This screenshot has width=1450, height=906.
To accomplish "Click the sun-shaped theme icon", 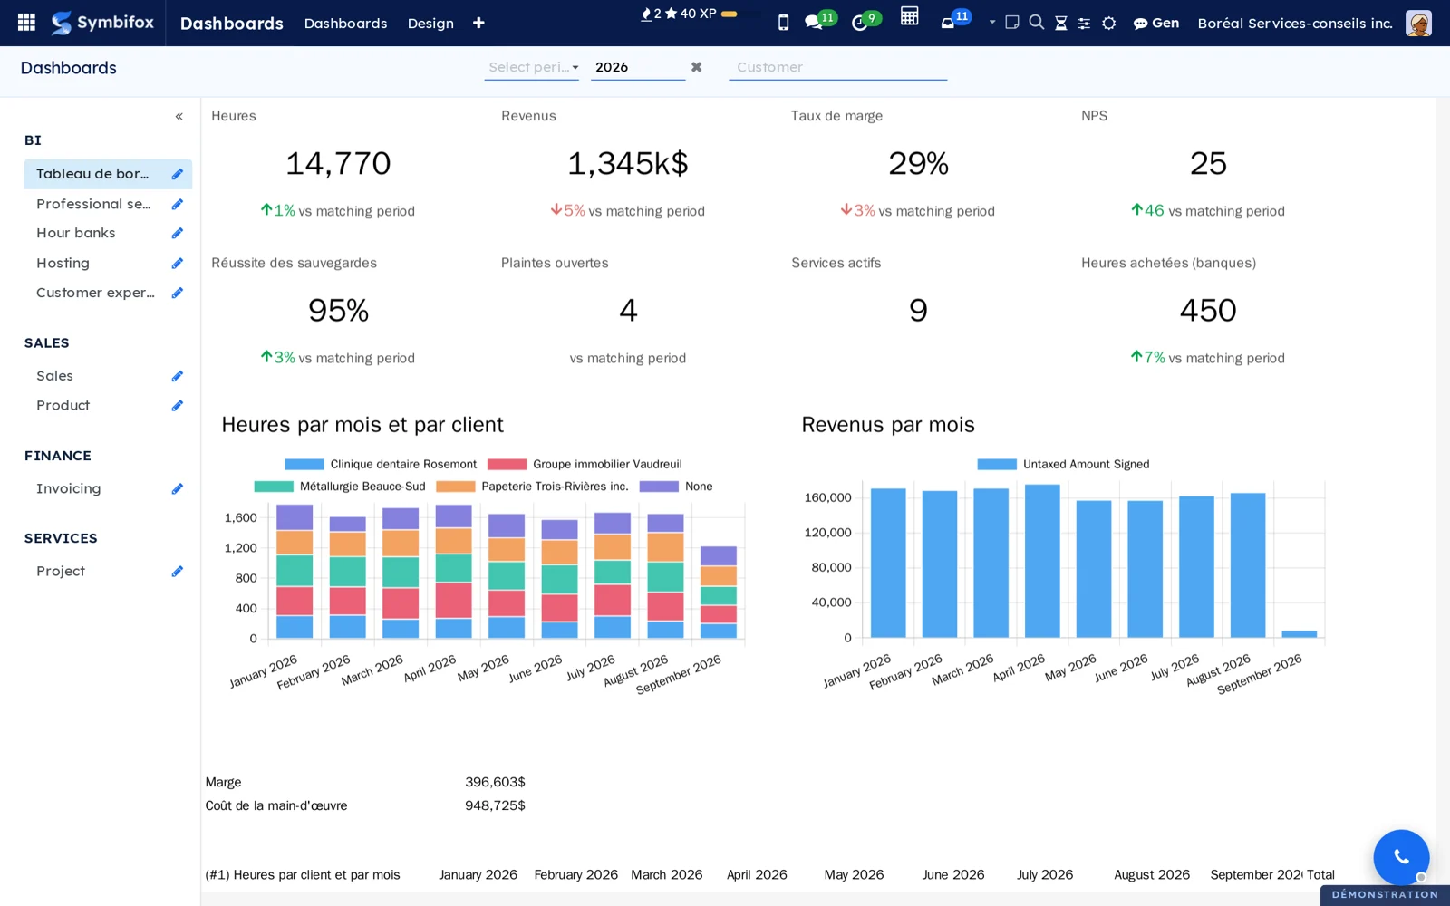I will tap(1109, 24).
